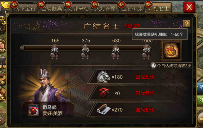
Task: Open the 宝石矿脉 tab
Action: pyautogui.click(x=132, y=8)
